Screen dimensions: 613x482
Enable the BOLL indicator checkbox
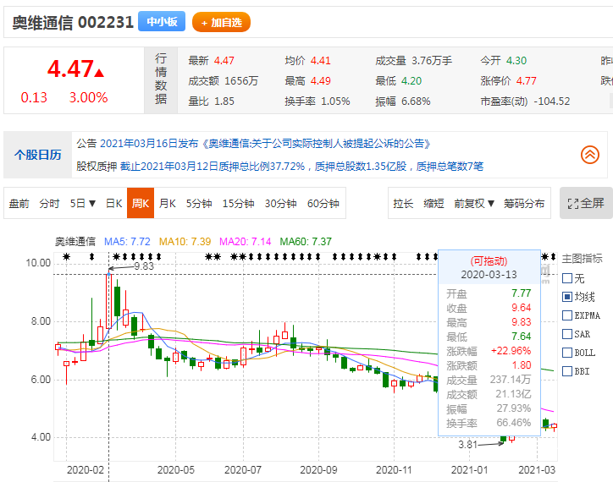(x=566, y=353)
